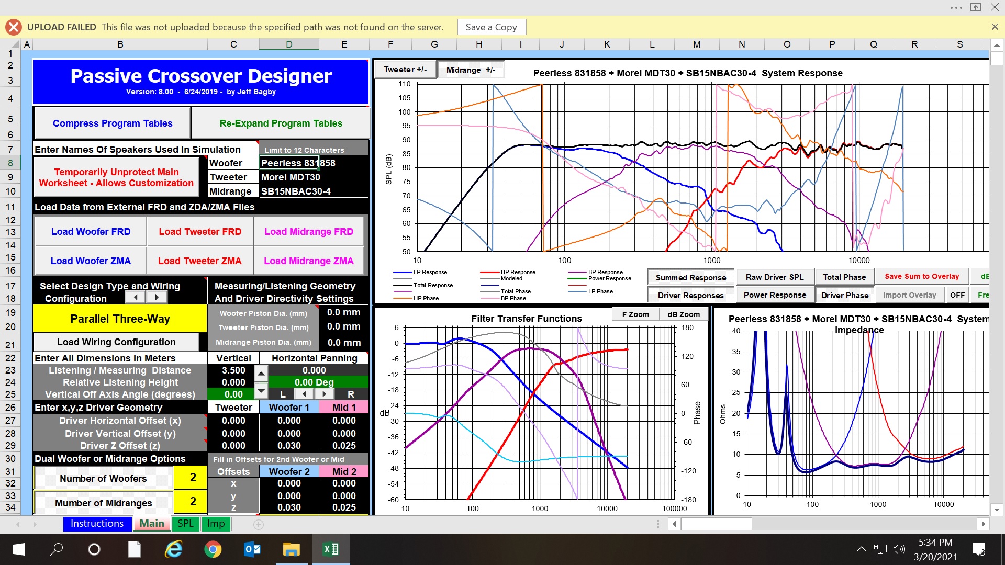Select previous design type with left arrow

coord(136,297)
